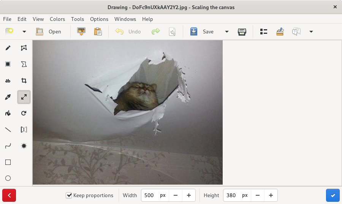Click the Open button
Image resolution: width=342 pixels, height=204 pixels.
[48, 32]
